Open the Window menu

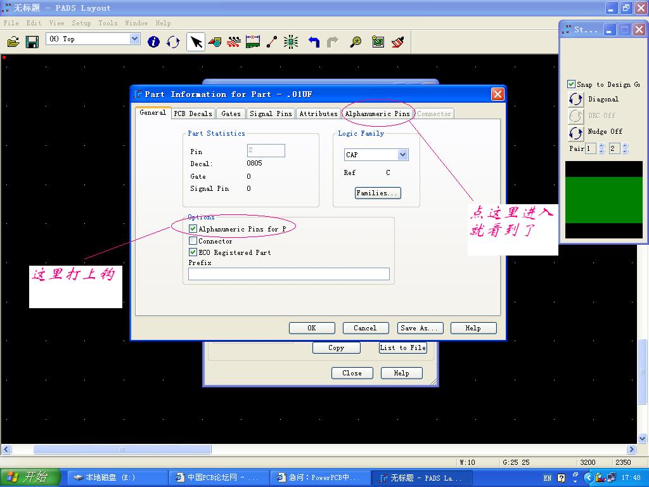pyautogui.click(x=136, y=23)
